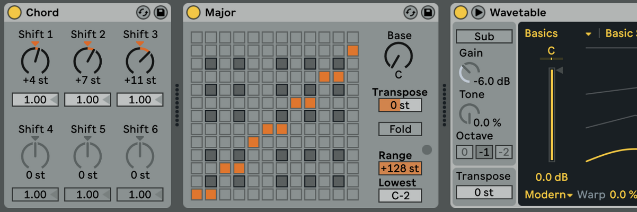The height and width of the screenshot is (212, 637).
Task: Click the Sub Tone knob
Action: coord(468,113)
